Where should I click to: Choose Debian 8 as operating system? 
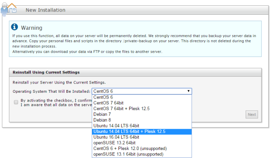tap(102, 120)
